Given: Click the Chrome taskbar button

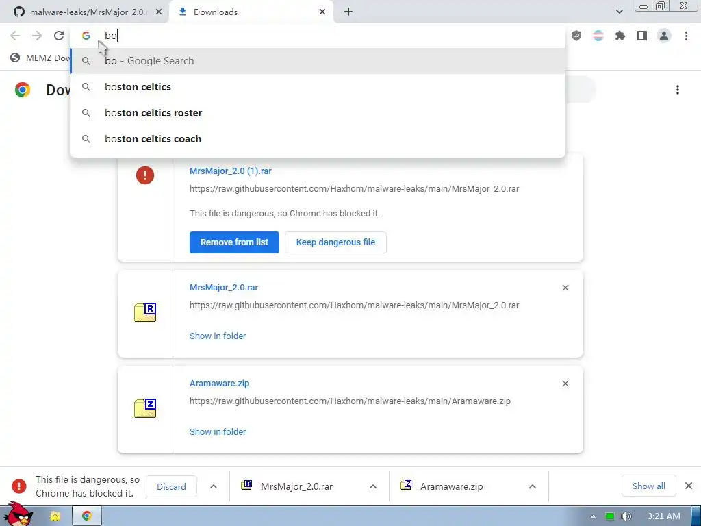Looking at the screenshot, I should click(87, 516).
